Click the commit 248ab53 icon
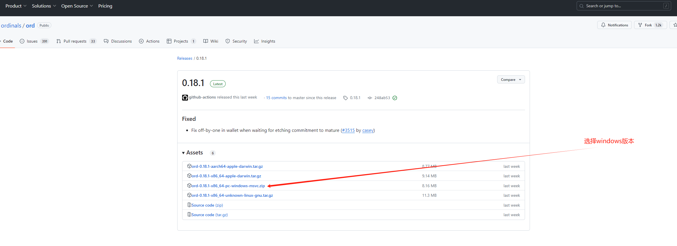Viewport: 677px width, 246px height. [370, 98]
